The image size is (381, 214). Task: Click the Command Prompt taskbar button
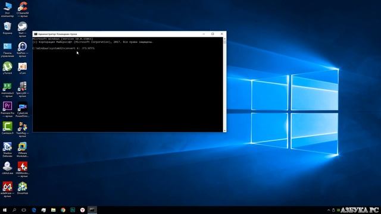(x=92, y=210)
